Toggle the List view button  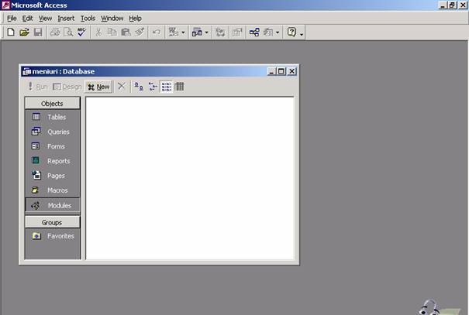click(x=167, y=87)
